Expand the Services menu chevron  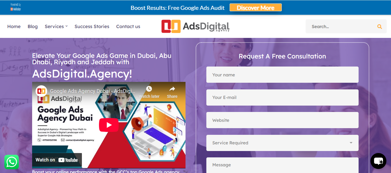click(66, 26)
